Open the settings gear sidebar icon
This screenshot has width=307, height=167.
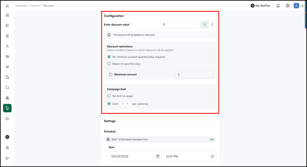[7, 148]
